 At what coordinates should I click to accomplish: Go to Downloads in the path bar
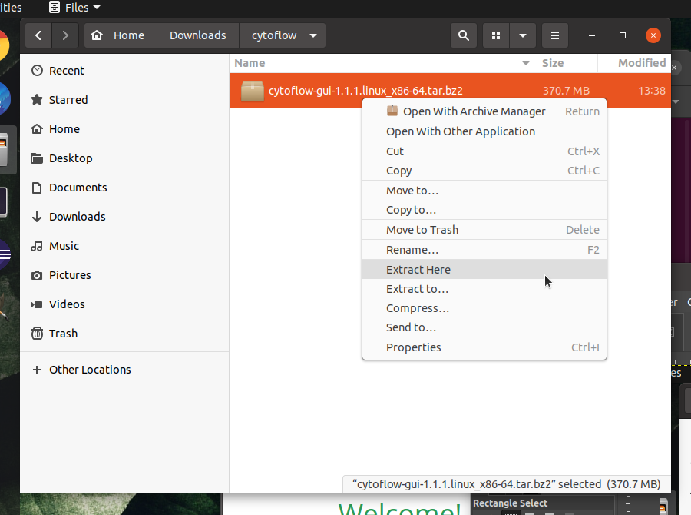[198, 35]
